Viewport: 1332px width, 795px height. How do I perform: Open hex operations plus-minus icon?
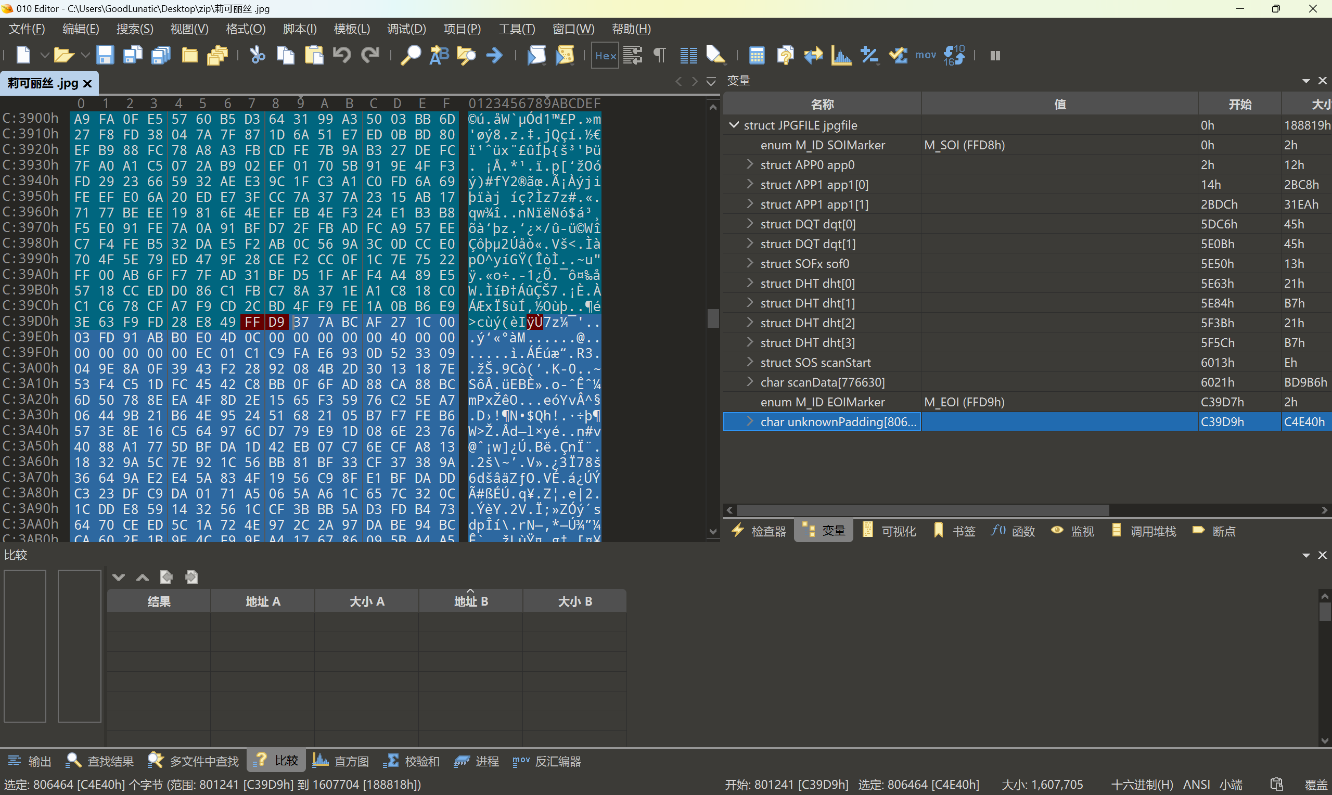[870, 55]
